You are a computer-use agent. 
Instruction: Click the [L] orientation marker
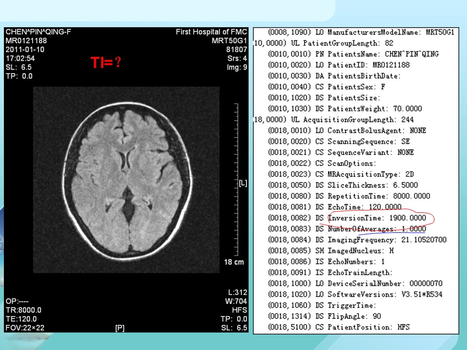click(243, 183)
